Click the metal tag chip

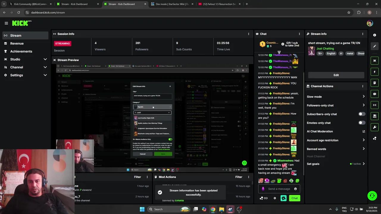(350, 53)
